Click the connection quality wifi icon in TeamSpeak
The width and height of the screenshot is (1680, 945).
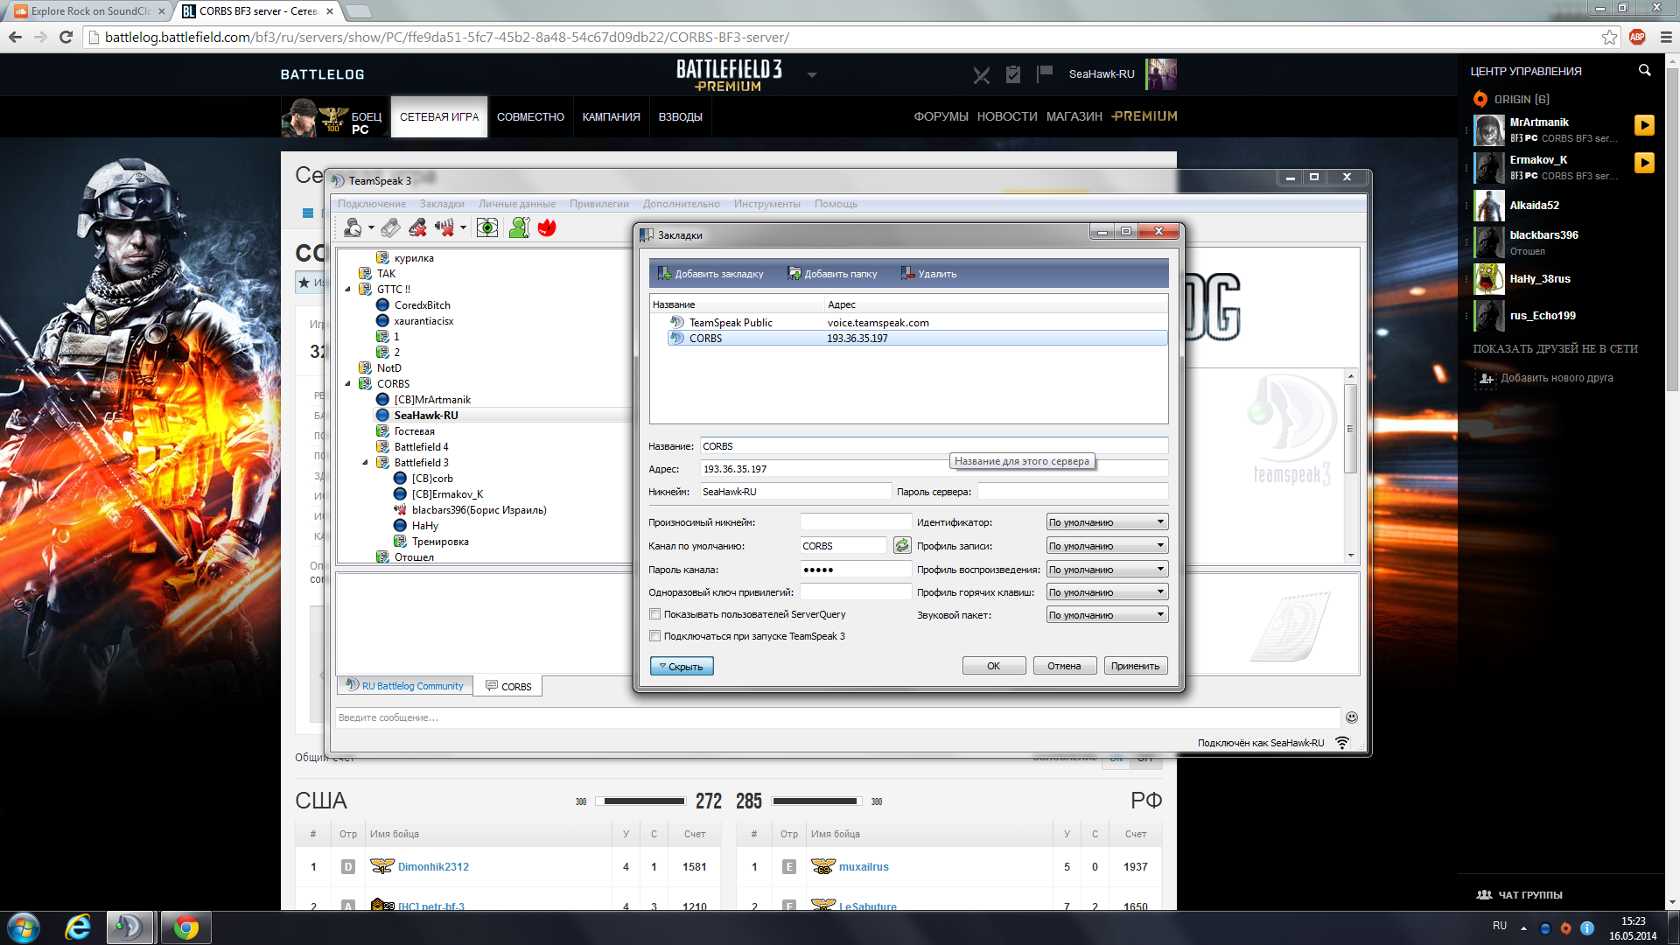(x=1342, y=743)
